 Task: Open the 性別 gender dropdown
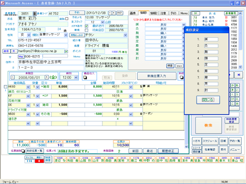click(29, 35)
